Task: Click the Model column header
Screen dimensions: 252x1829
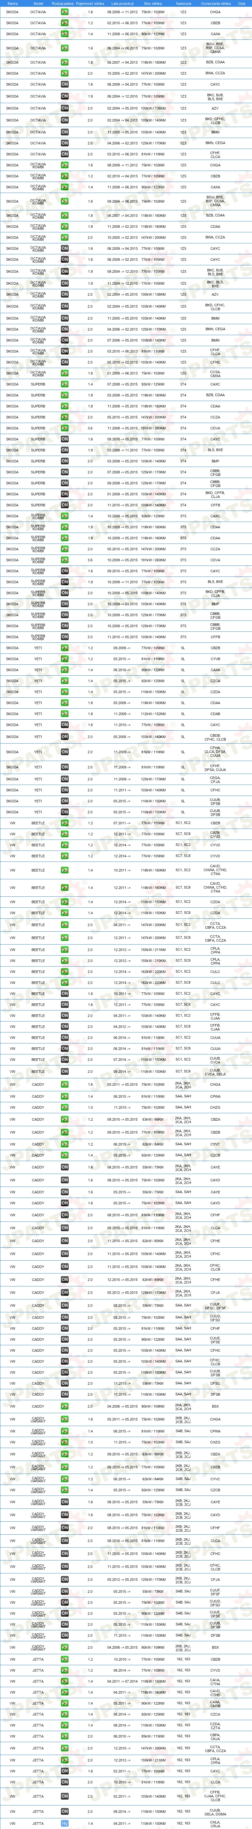Action: point(38,4)
